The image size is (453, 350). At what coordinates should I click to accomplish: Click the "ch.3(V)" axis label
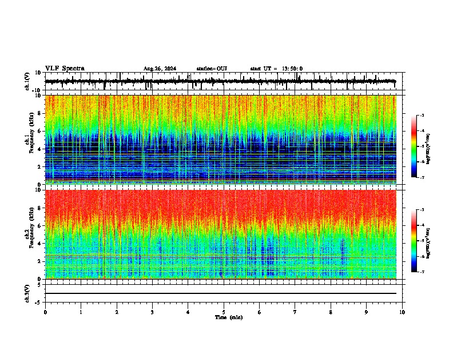click(x=27, y=294)
